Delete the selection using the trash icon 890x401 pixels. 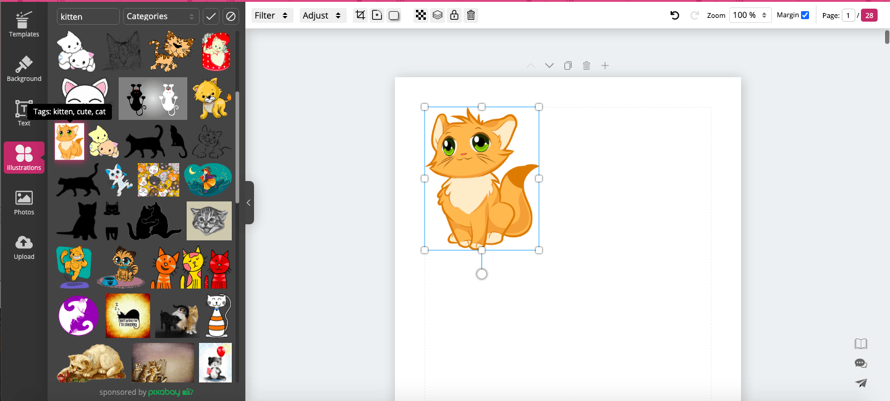(470, 15)
